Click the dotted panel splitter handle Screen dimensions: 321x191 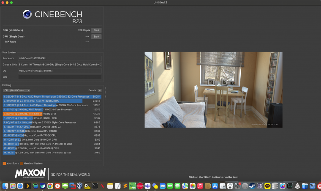(106, 93)
